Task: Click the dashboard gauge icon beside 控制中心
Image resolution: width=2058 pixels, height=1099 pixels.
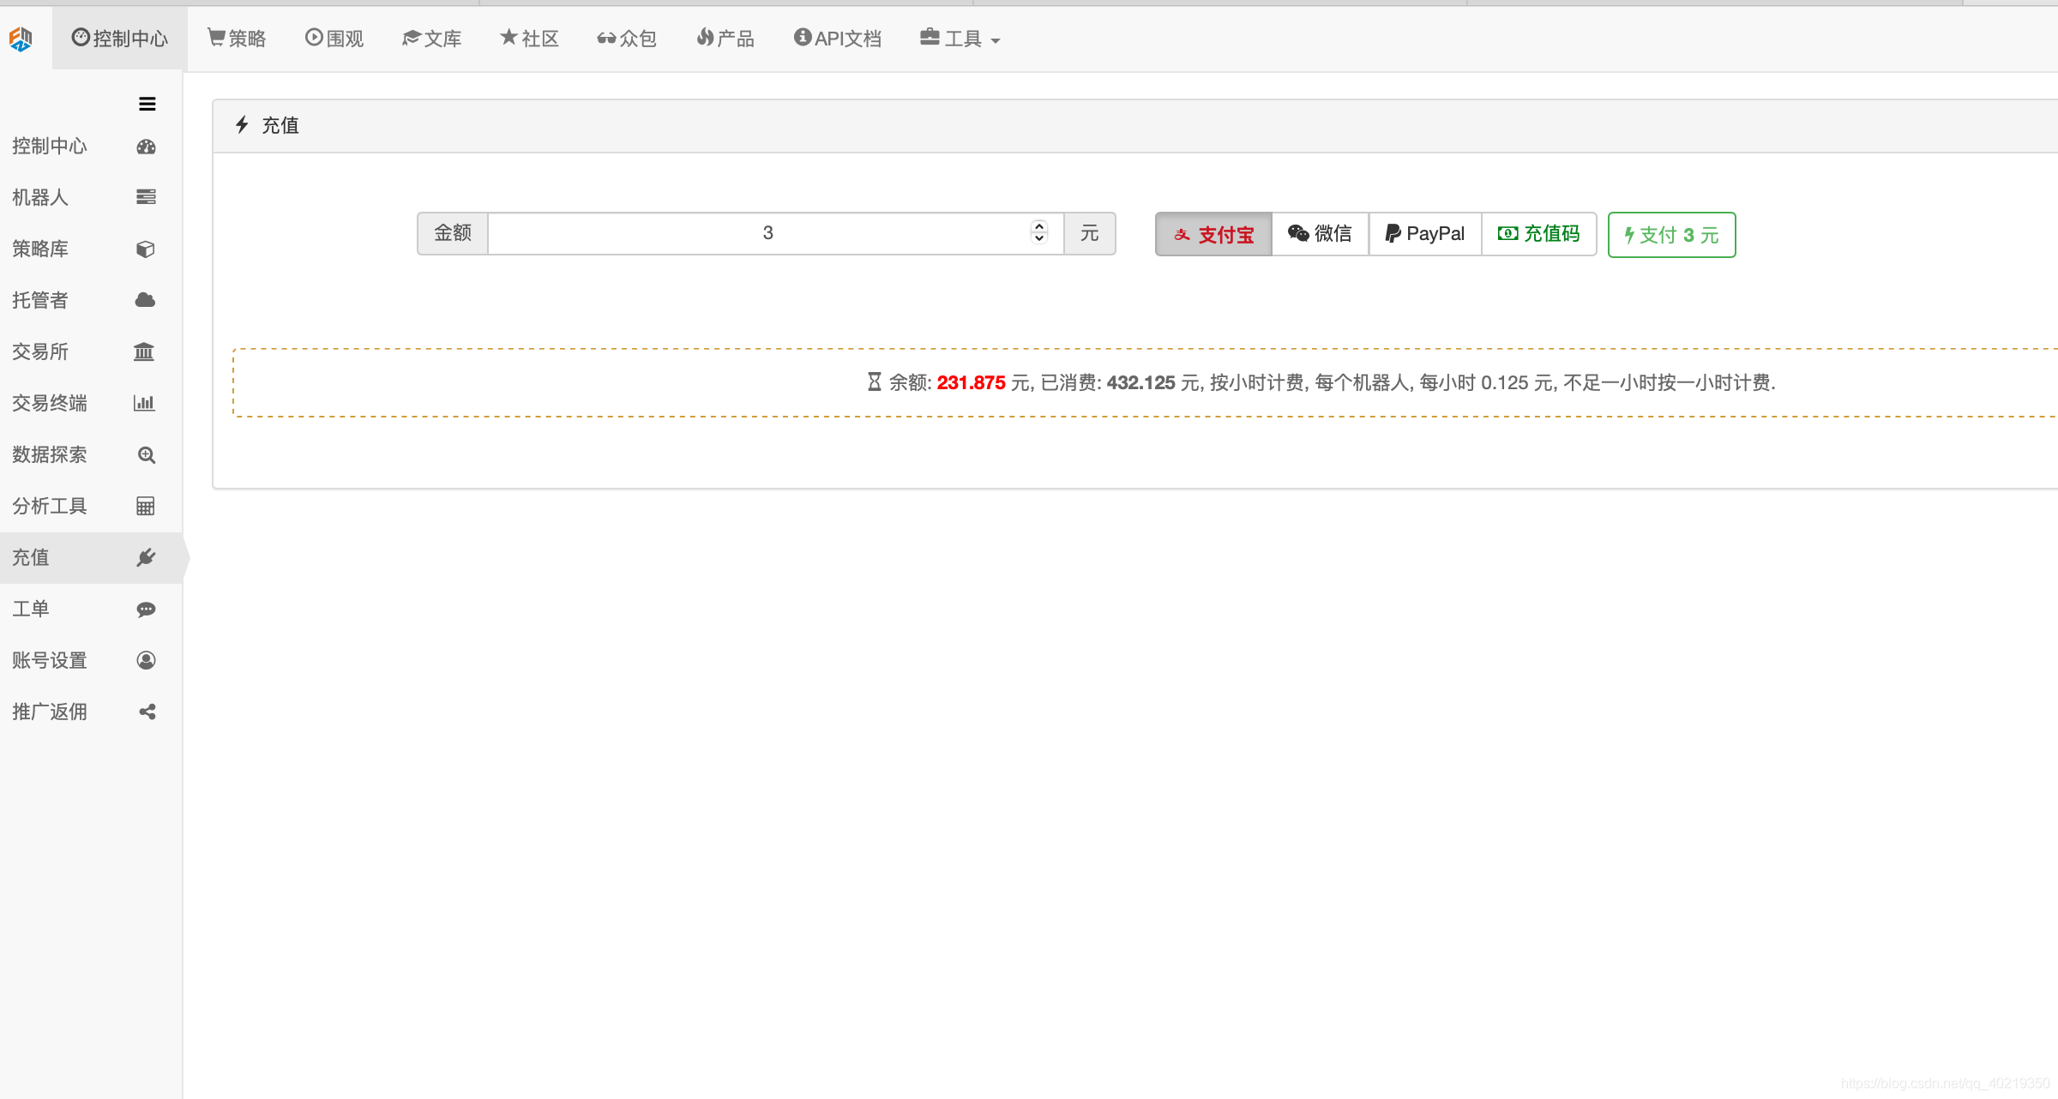Action: (146, 147)
